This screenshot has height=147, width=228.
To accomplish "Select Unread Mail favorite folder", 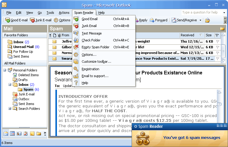I will pyautogui.click(x=23, y=47).
